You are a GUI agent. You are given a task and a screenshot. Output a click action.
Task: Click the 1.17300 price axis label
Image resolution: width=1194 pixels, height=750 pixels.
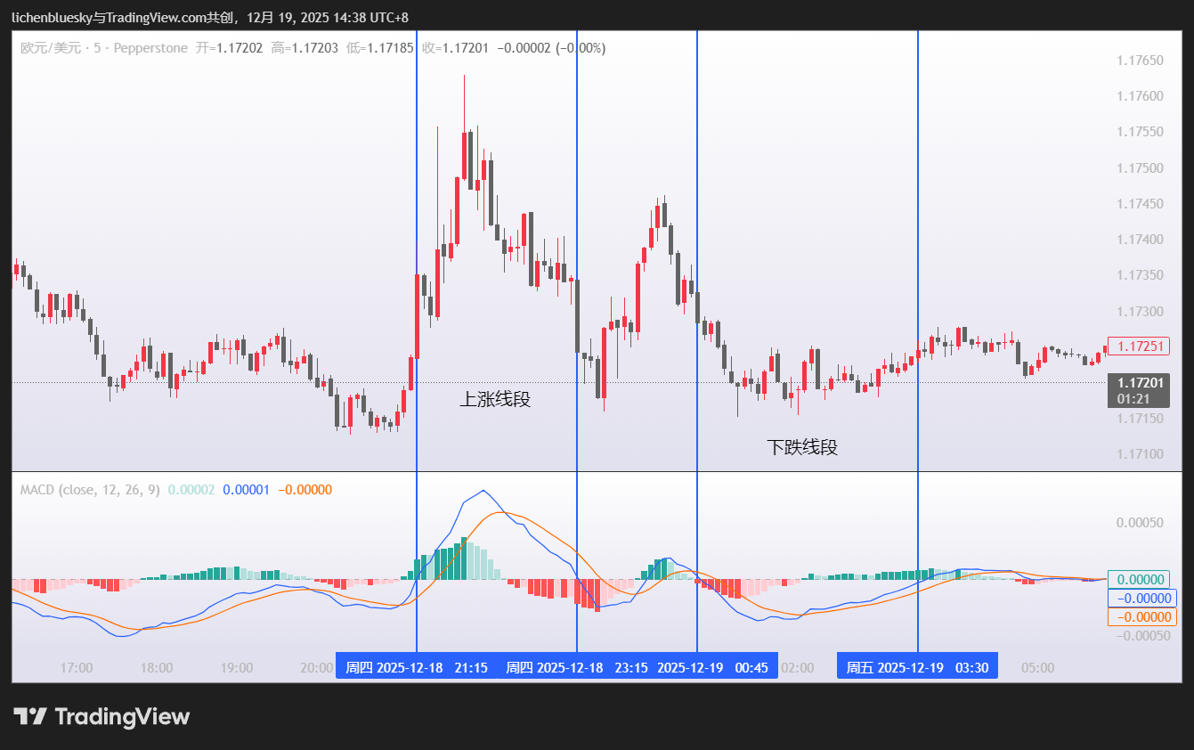click(x=1140, y=312)
